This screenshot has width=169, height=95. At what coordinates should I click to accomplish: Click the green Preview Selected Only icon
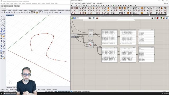161,18
